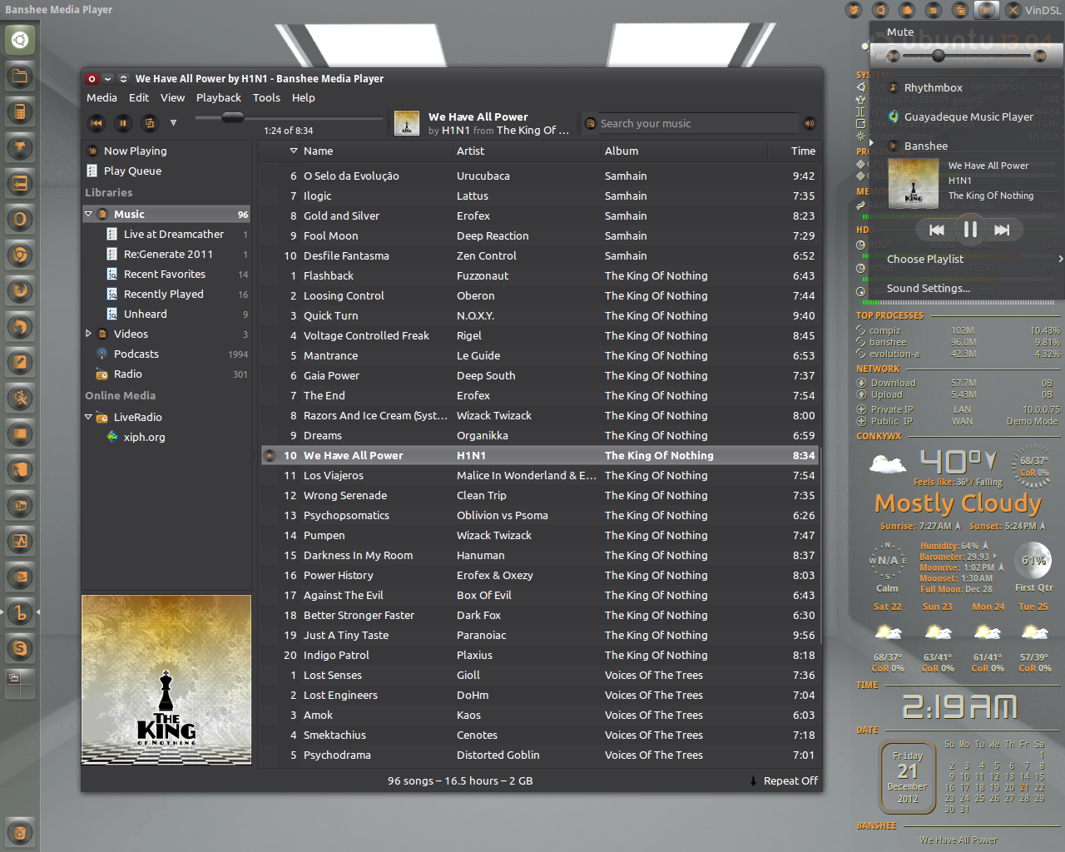Click album art thumbnail in sound menu
This screenshot has height=852, width=1065.
point(914,183)
